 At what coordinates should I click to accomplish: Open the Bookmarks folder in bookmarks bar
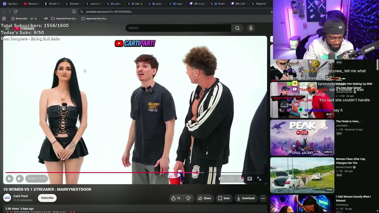coord(19,18)
